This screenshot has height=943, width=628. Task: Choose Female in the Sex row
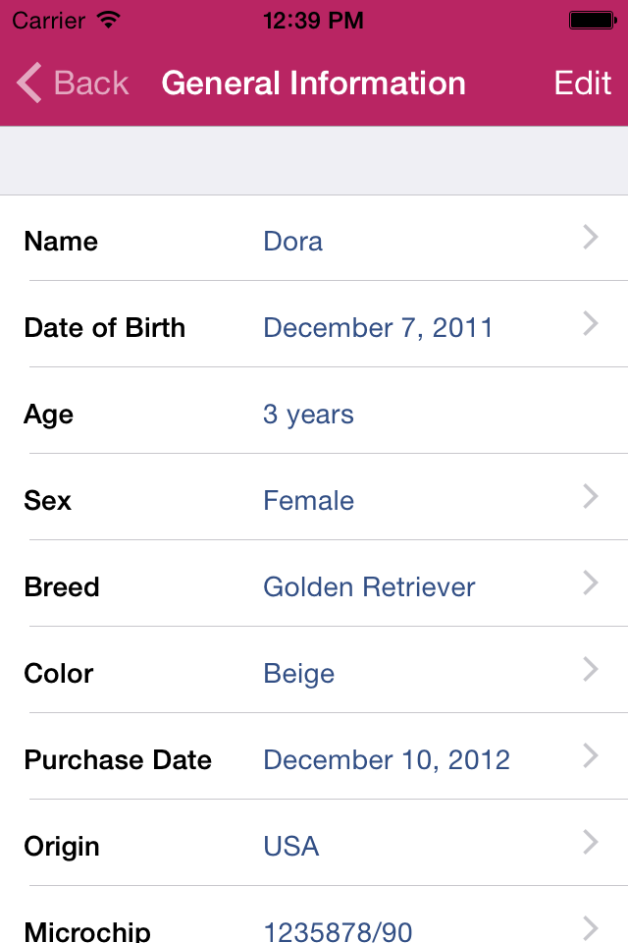pyautogui.click(x=308, y=501)
